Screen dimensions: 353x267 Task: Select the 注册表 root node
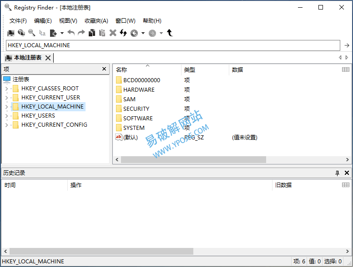pyautogui.click(x=21, y=79)
